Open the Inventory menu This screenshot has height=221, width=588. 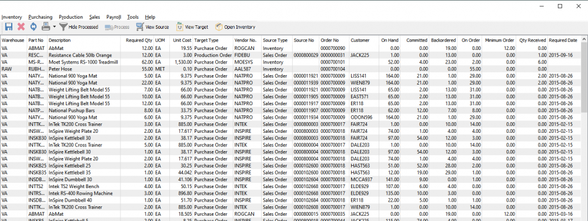tap(12, 17)
